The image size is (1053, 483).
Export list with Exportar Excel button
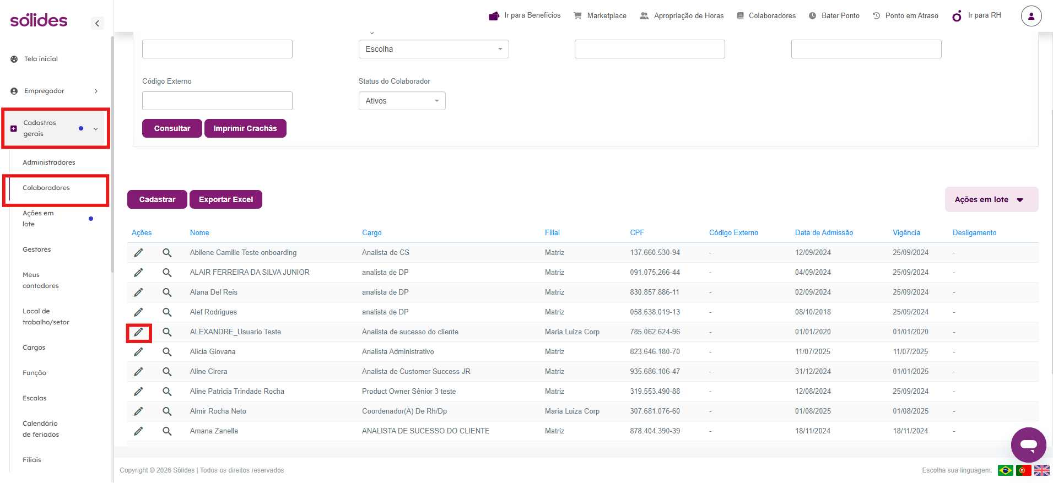(x=226, y=199)
